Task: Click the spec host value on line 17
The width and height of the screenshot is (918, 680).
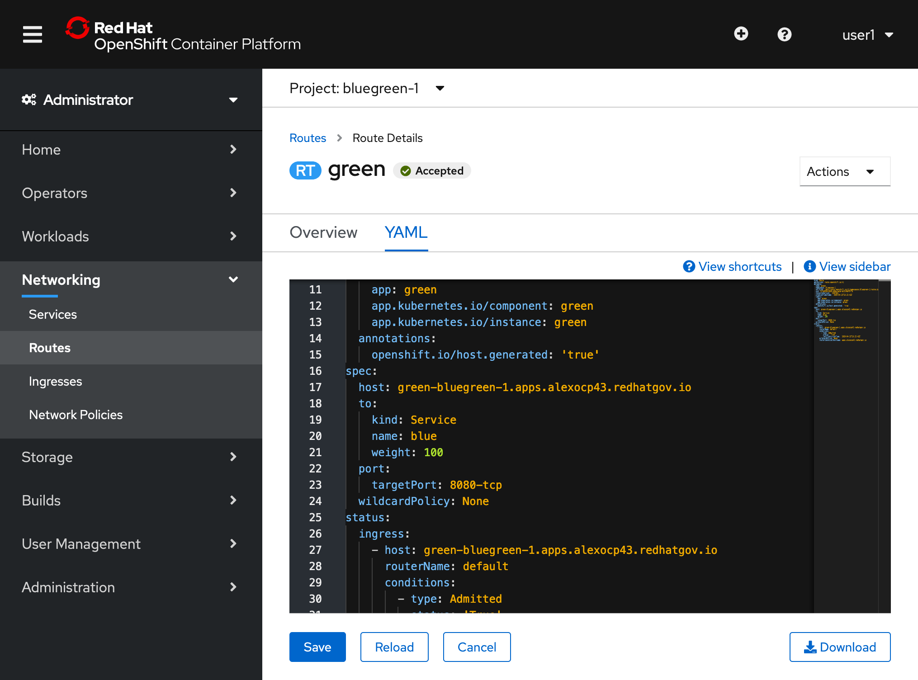Action: point(544,387)
